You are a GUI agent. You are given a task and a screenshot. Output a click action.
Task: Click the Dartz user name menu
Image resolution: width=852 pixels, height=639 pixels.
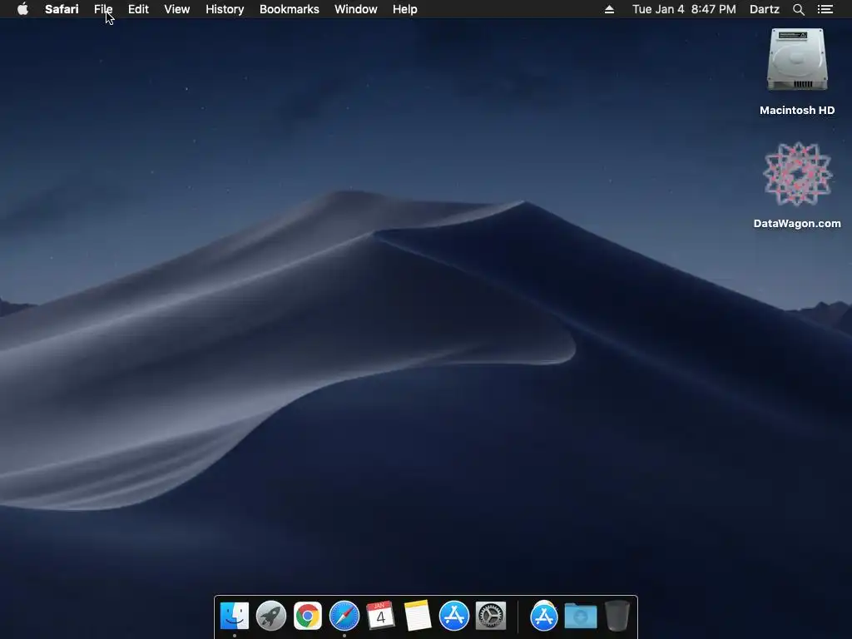(764, 9)
